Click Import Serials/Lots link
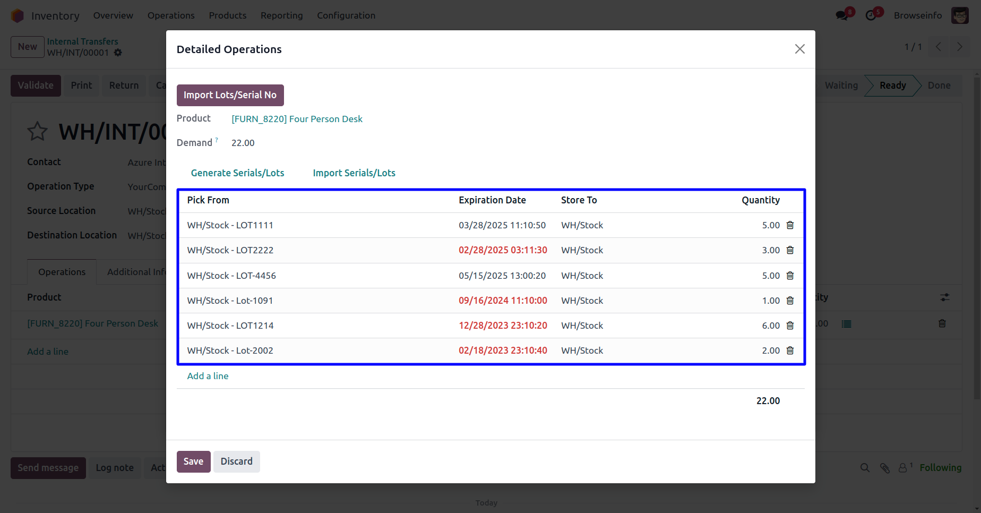Image resolution: width=981 pixels, height=513 pixels. pos(354,173)
